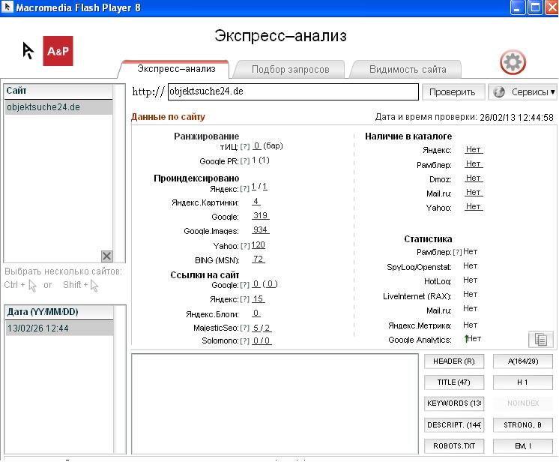This screenshot has height=465, width=559.
Task: Open Google.Images 934 link
Action: point(261,229)
